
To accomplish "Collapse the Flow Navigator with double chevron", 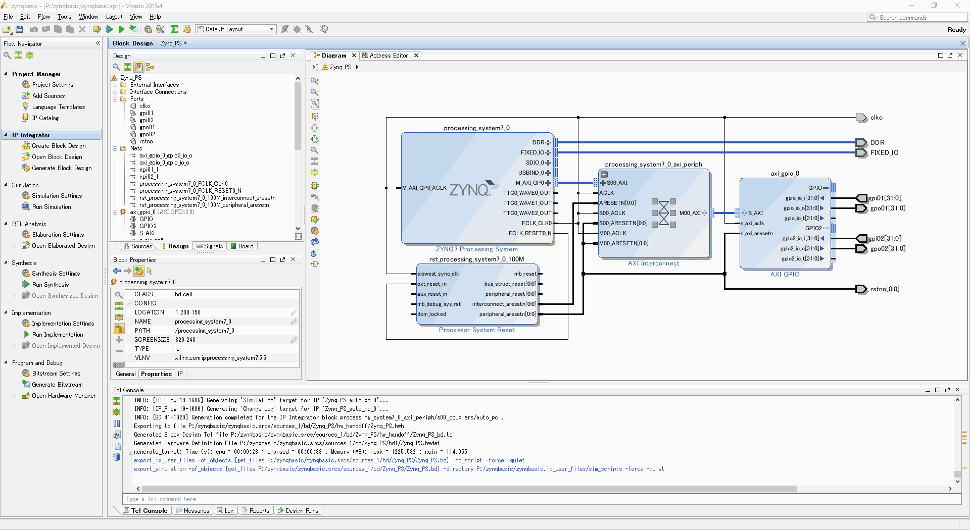I will [98, 43].
